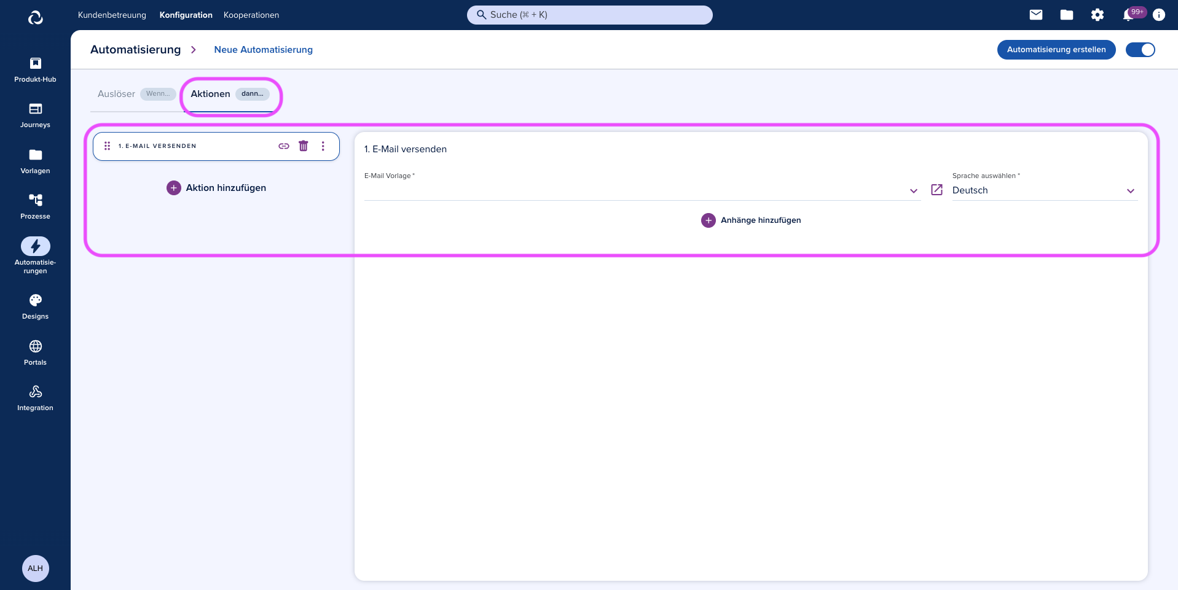This screenshot has width=1178, height=590.
Task: Open the mail icon in the top bar
Action: click(x=1036, y=15)
